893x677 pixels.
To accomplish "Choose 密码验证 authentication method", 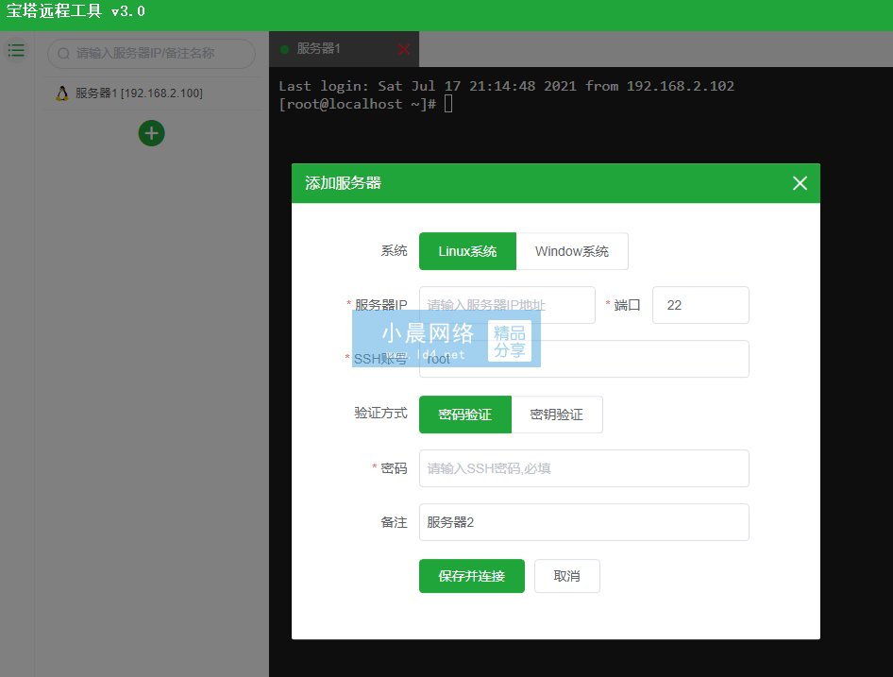I will coord(465,415).
